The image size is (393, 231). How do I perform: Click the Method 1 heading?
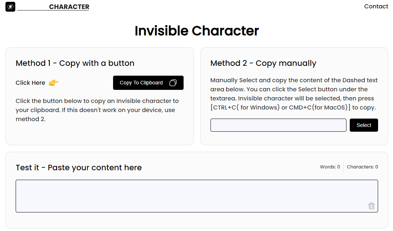click(x=75, y=63)
